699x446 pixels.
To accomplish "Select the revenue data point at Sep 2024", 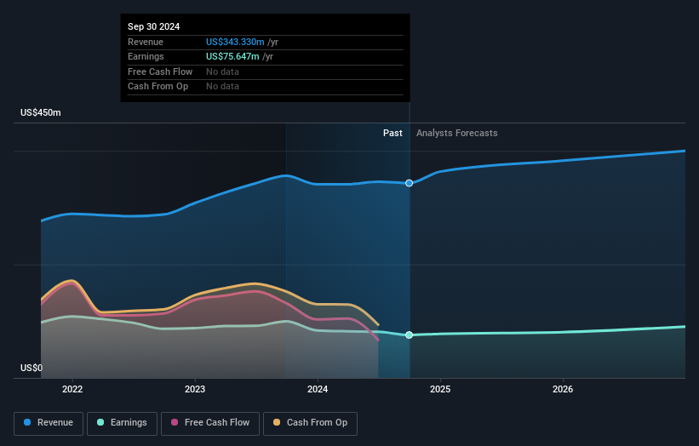I will (409, 183).
